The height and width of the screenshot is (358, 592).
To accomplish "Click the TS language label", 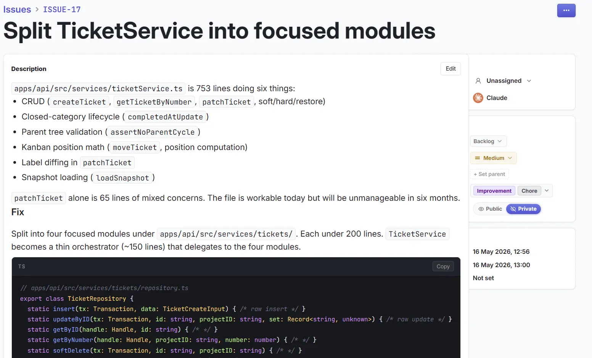I will (x=22, y=266).
